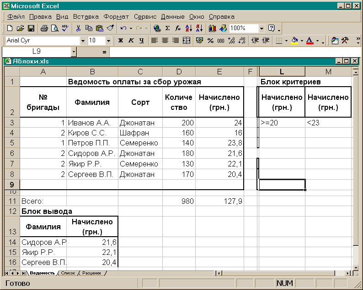Click Increase Decimal icon
The width and height of the screenshot is (363, 290).
231,41
